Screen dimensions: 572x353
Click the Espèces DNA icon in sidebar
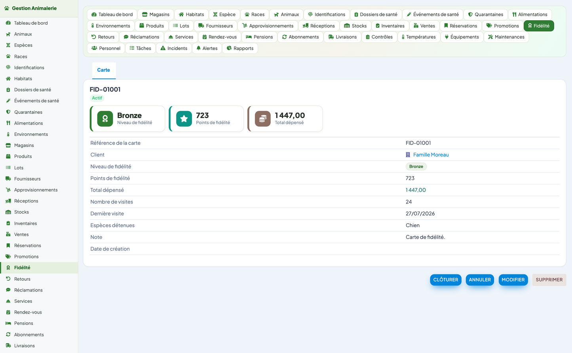click(x=8, y=45)
